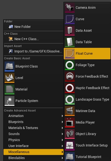Click the Camera Anim asset icon
Screen dimensions: 111x161
point(70,8)
